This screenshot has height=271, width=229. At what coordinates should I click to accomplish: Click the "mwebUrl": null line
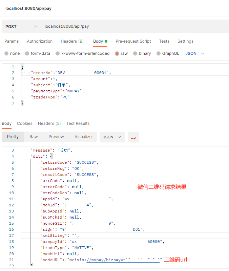point(60,254)
